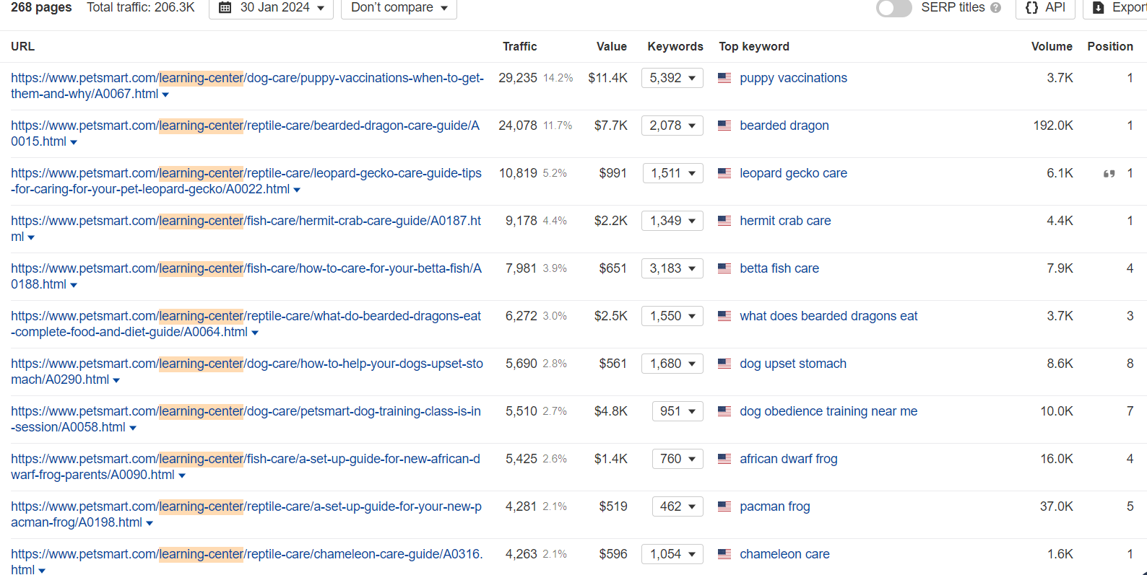1147x575 pixels.
Task: Open the 760 keywords dropdown
Action: (x=678, y=459)
